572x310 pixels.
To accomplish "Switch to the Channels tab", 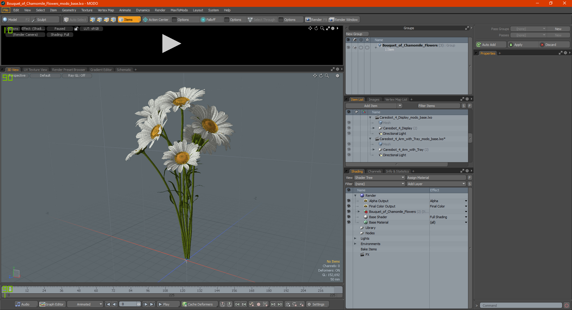I will tap(374, 171).
